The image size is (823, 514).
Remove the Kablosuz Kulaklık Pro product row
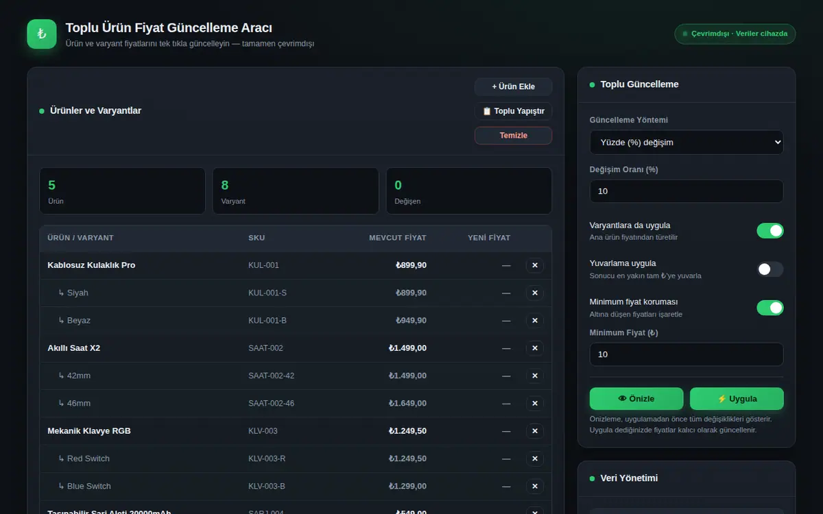[535, 265]
